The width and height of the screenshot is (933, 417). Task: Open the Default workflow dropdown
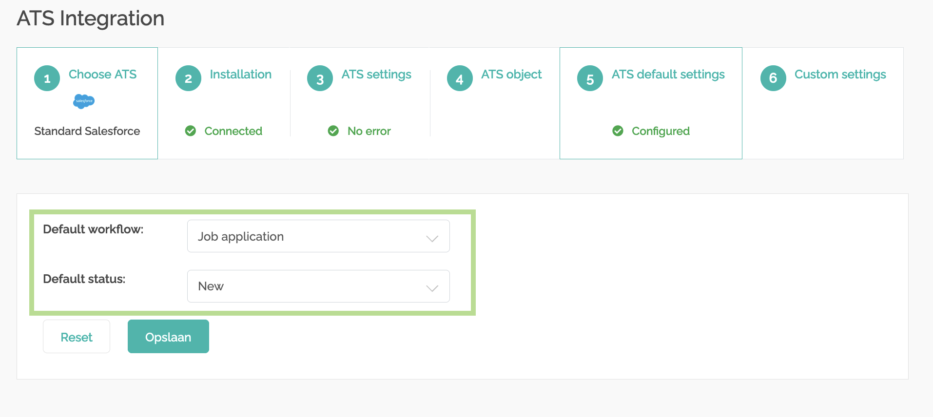[x=318, y=236]
